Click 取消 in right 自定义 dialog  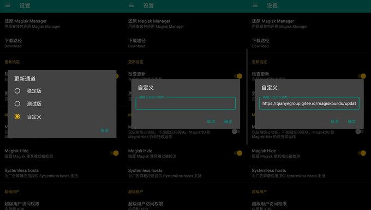point(334,121)
